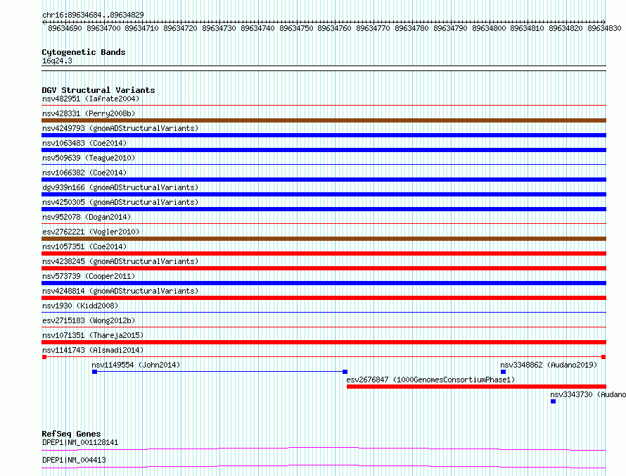Open variant nsv4249793 gnomAD label
The width and height of the screenshot is (626, 476).
point(120,128)
